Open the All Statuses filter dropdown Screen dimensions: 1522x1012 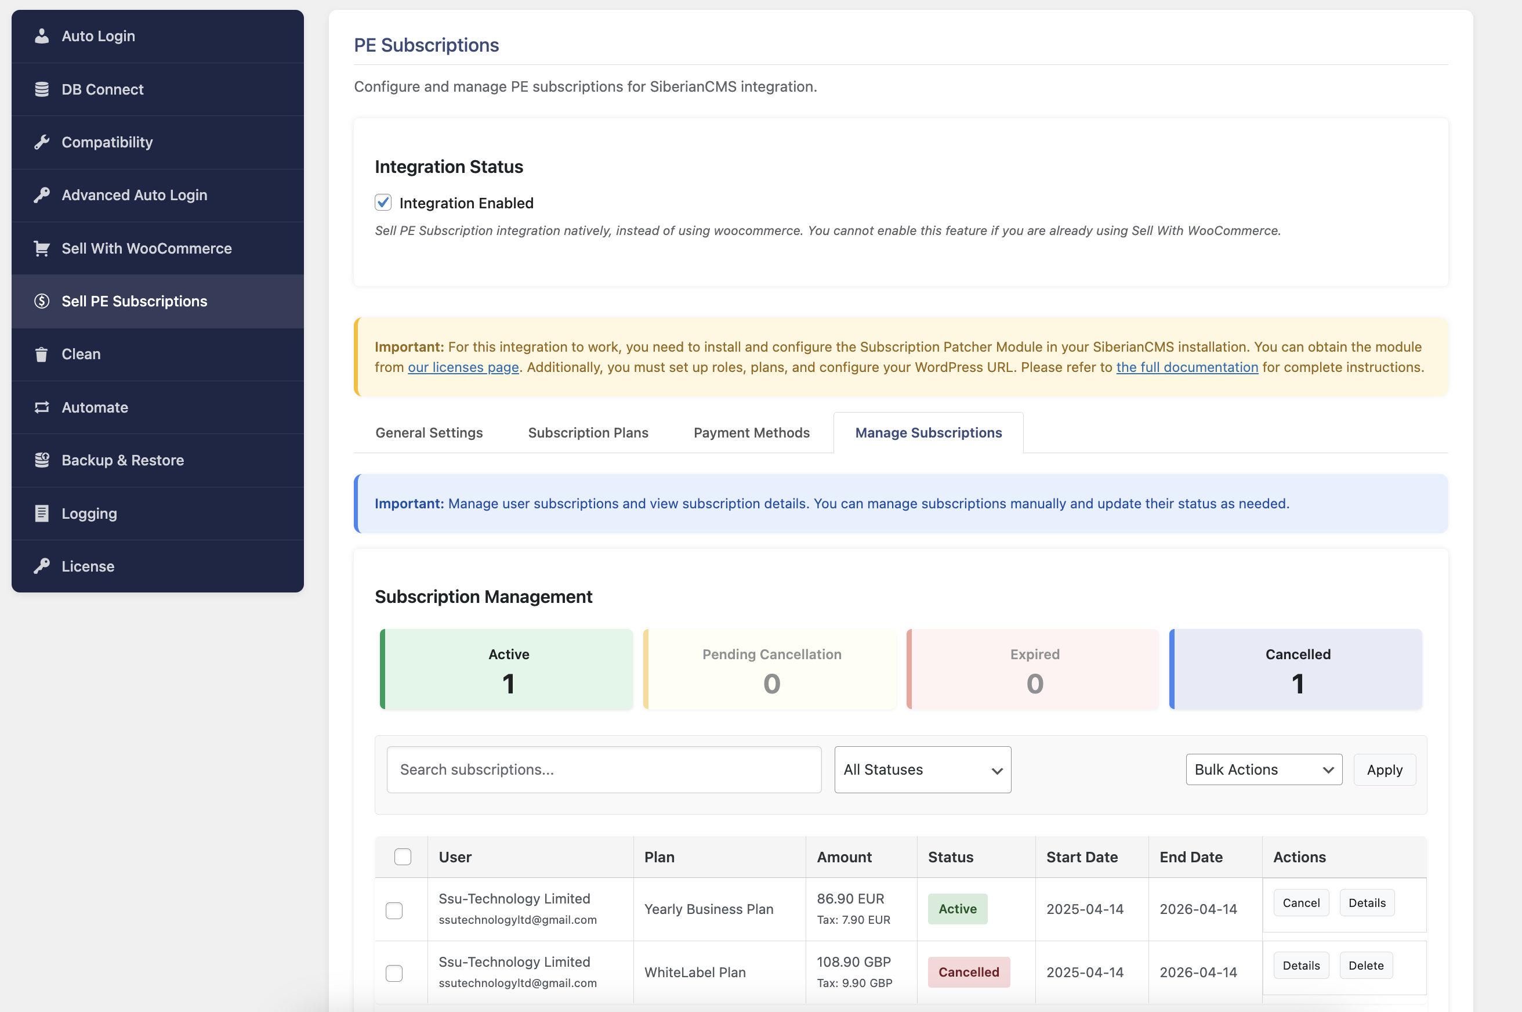923,769
